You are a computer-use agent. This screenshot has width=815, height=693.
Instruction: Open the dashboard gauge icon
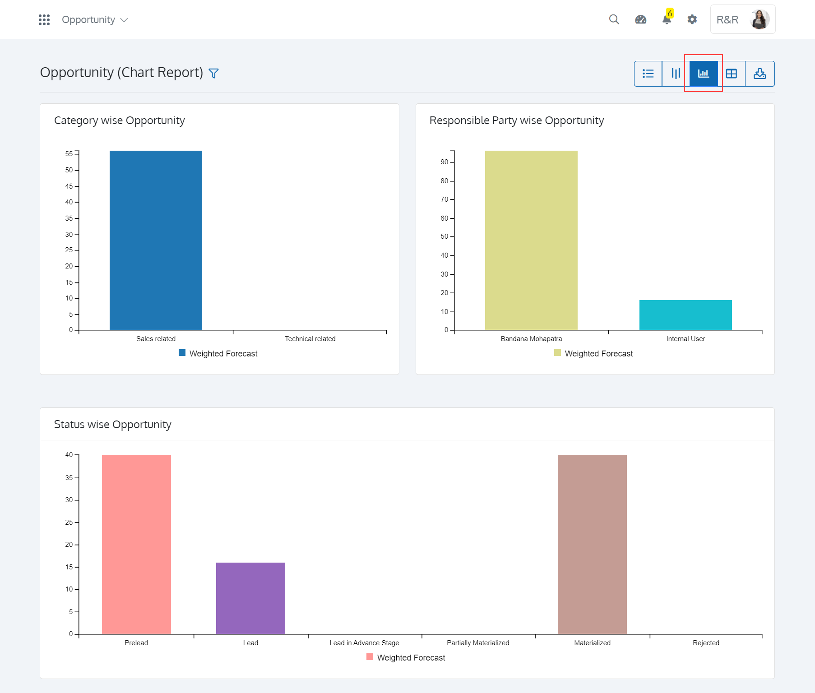point(640,19)
